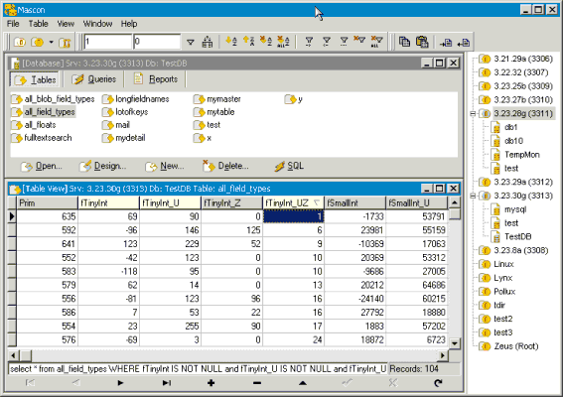
Task: Click the Paste clipboard toolbar icon
Action: click(422, 42)
